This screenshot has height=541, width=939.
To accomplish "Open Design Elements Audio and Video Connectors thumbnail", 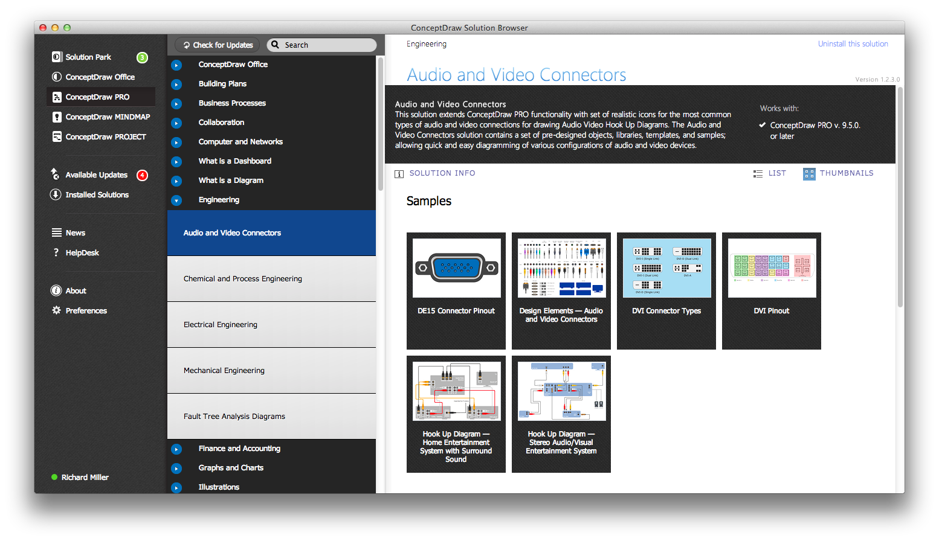I will [x=561, y=291].
